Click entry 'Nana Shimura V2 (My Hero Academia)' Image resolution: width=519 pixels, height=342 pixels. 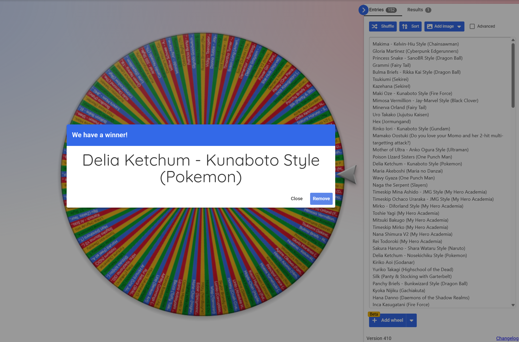click(x=412, y=234)
